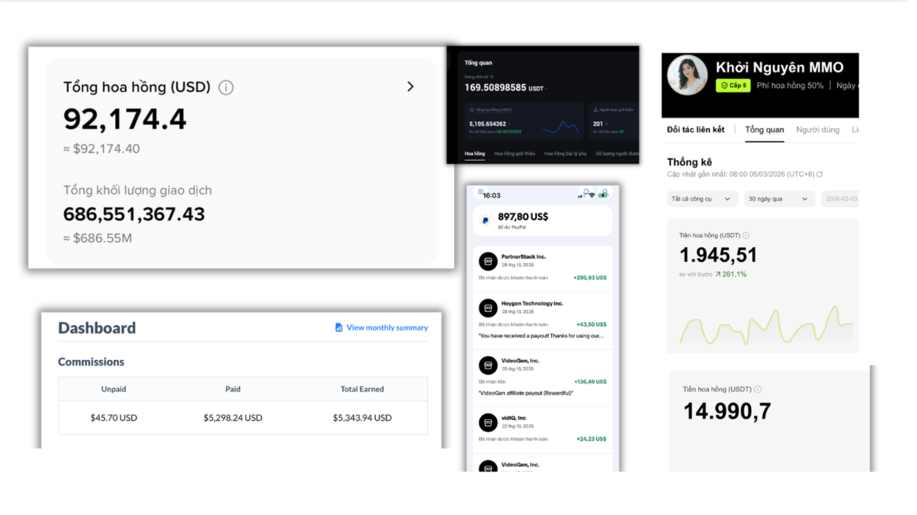Image resolution: width=917 pixels, height=515 pixels.
Task: Click the 686,551,367.43 trading volume value
Action: pos(134,214)
